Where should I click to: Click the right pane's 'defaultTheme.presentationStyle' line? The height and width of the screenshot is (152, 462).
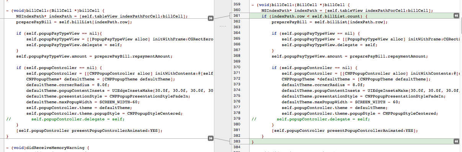click(x=364, y=96)
